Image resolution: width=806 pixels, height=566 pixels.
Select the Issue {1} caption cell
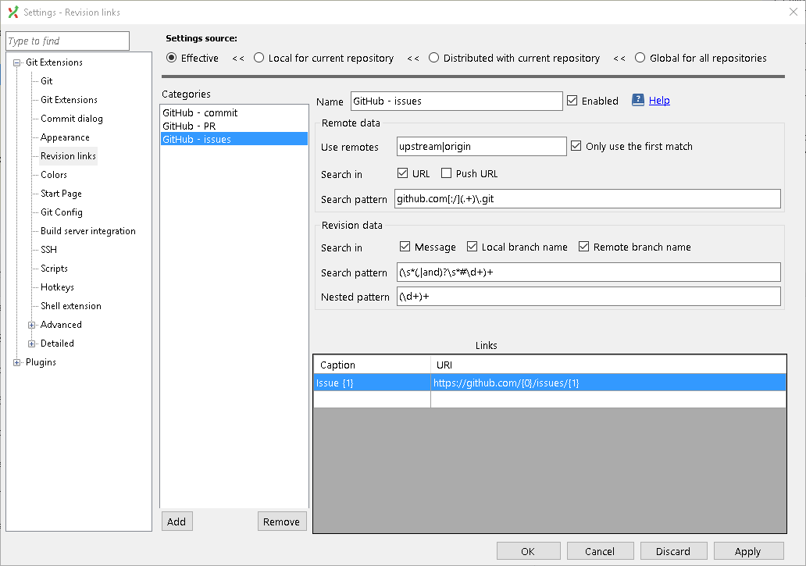point(372,383)
